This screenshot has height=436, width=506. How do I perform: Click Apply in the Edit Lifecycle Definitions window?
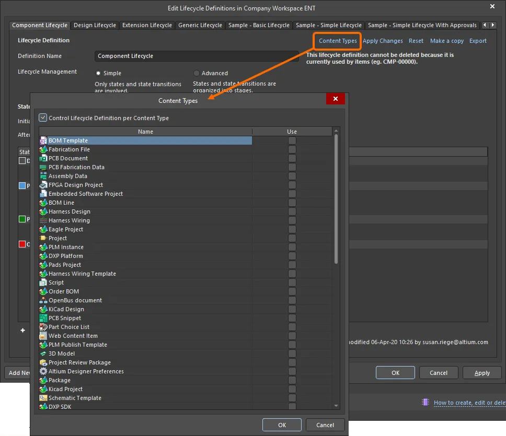pos(482,372)
